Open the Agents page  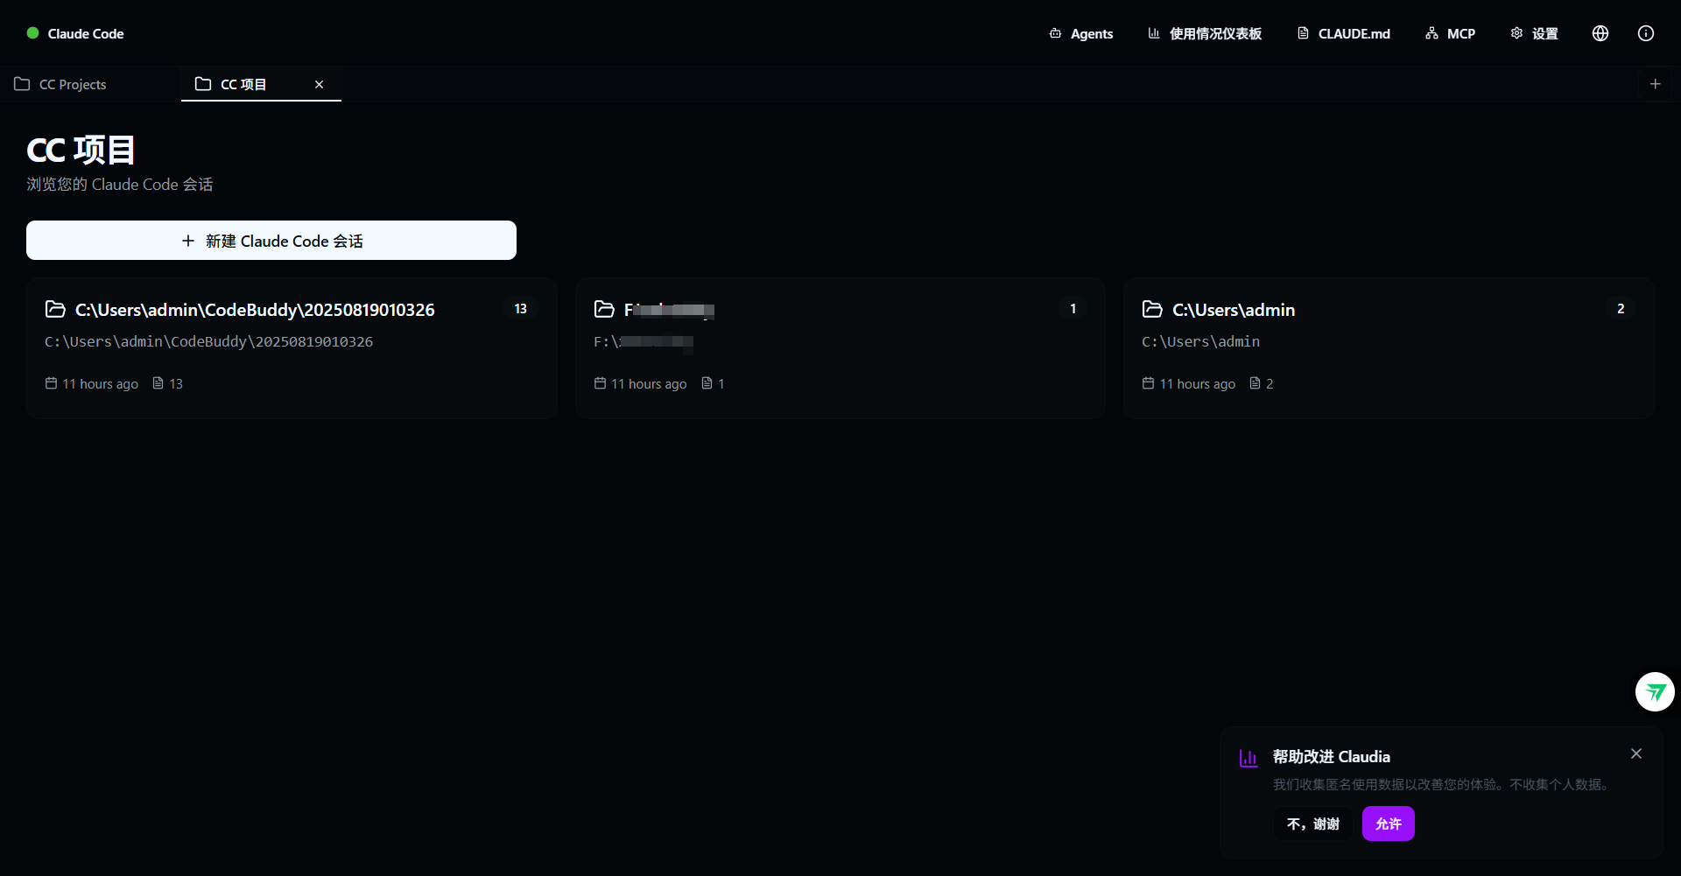point(1080,33)
